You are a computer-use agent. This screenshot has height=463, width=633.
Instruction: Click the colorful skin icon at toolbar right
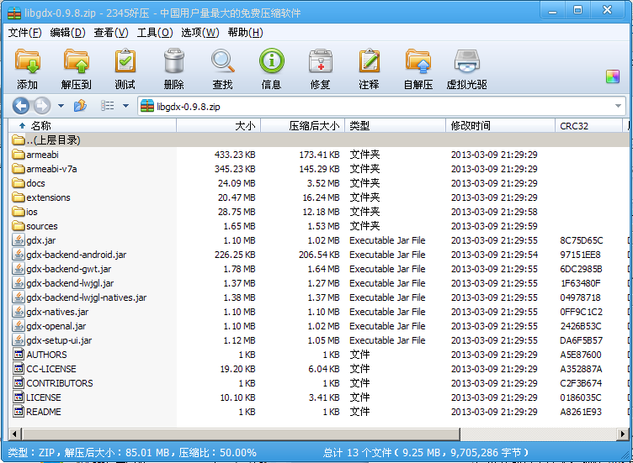[613, 76]
